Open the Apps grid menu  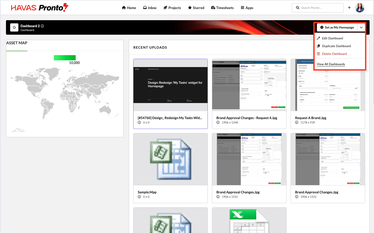[x=247, y=8]
